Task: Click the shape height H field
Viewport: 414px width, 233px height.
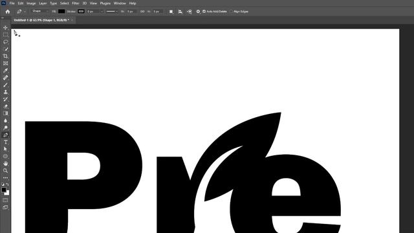Action: point(157,12)
